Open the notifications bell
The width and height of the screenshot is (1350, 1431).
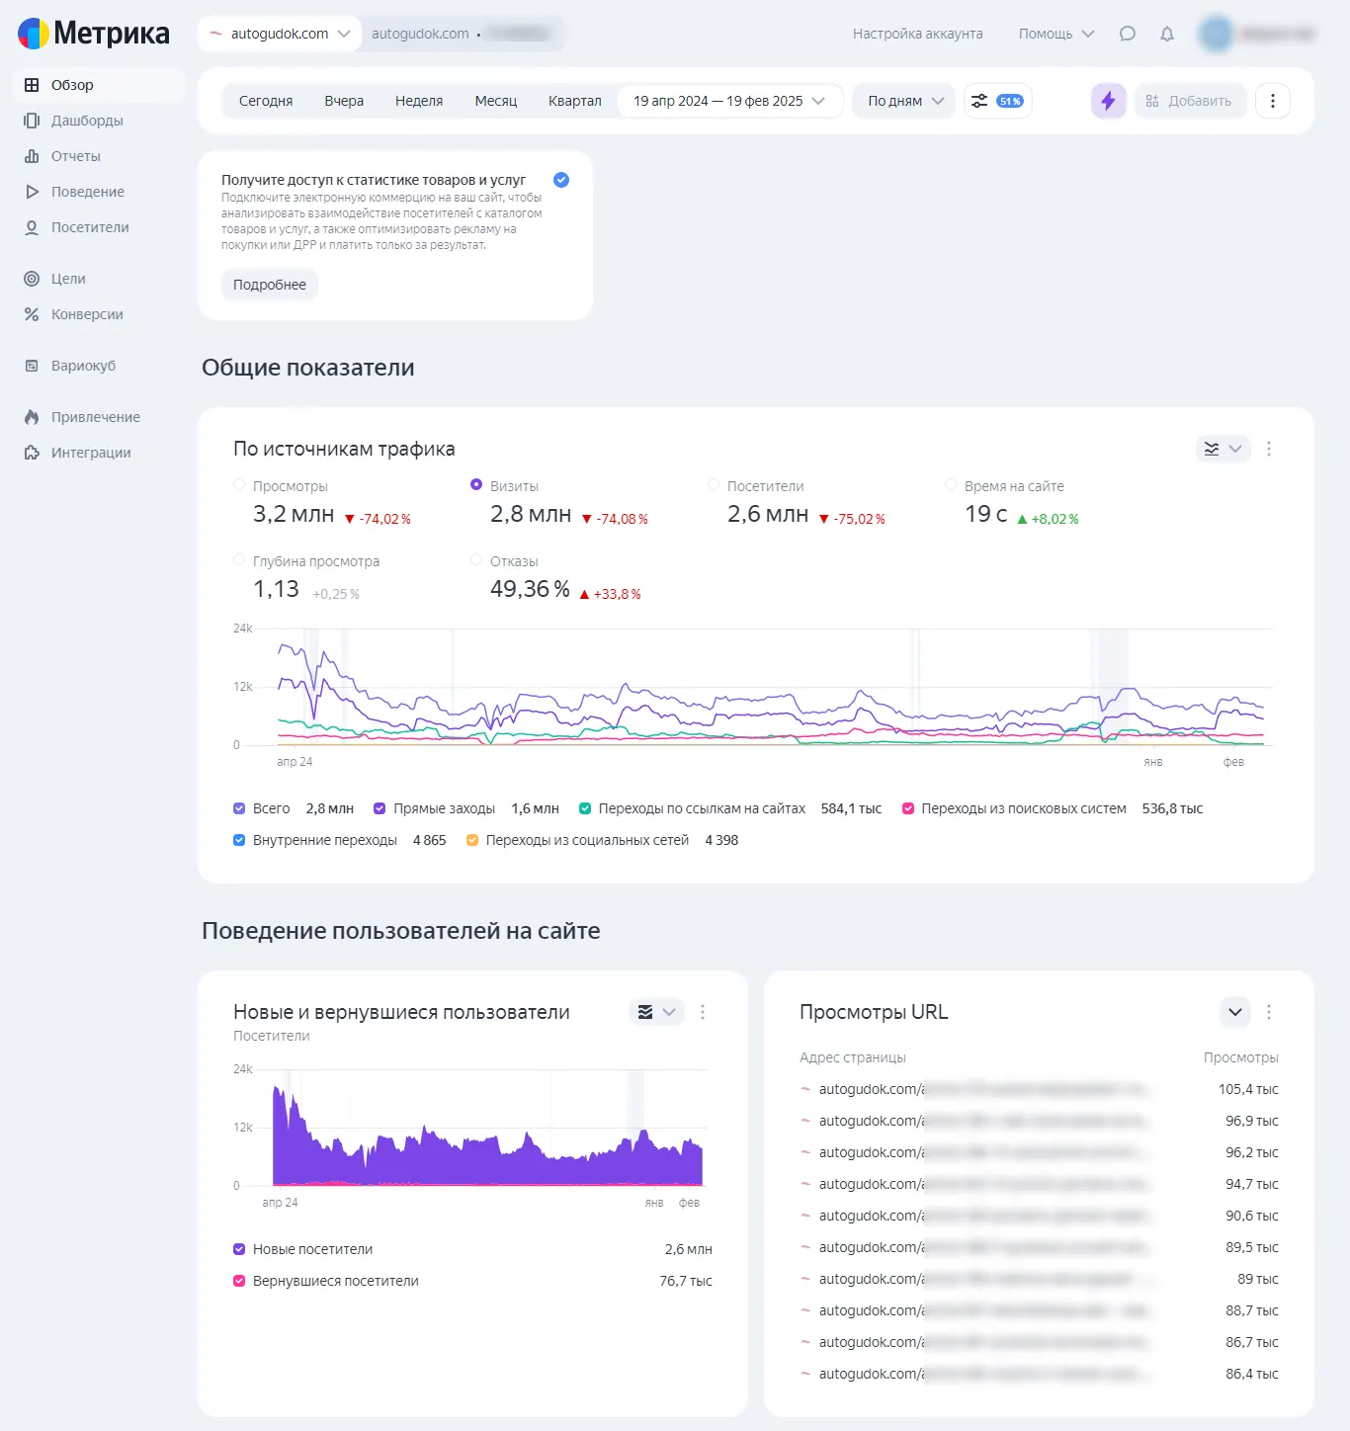[1167, 34]
